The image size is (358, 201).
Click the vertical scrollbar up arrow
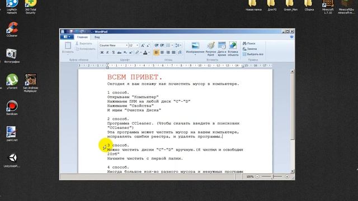(292, 71)
